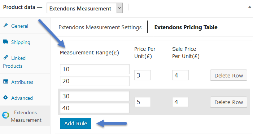This screenshot has width=253, height=134.
Task: Switch to Extendons Measurement Settings tab
Action: [x=100, y=27]
